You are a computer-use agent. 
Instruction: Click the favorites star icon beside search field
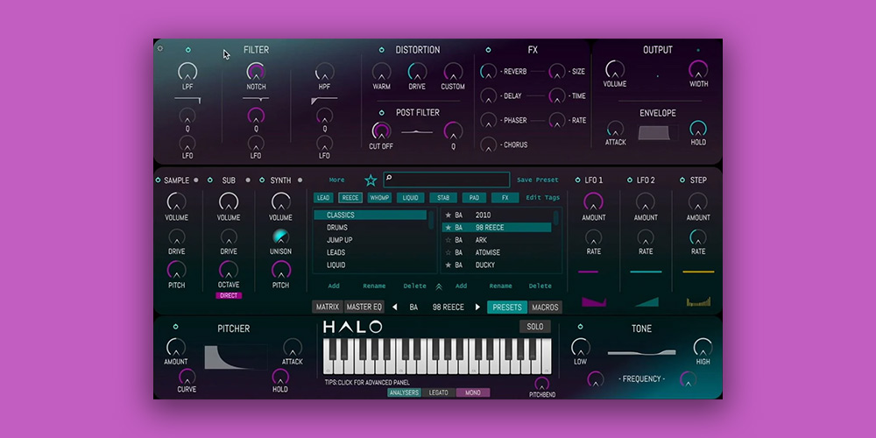pos(371,180)
